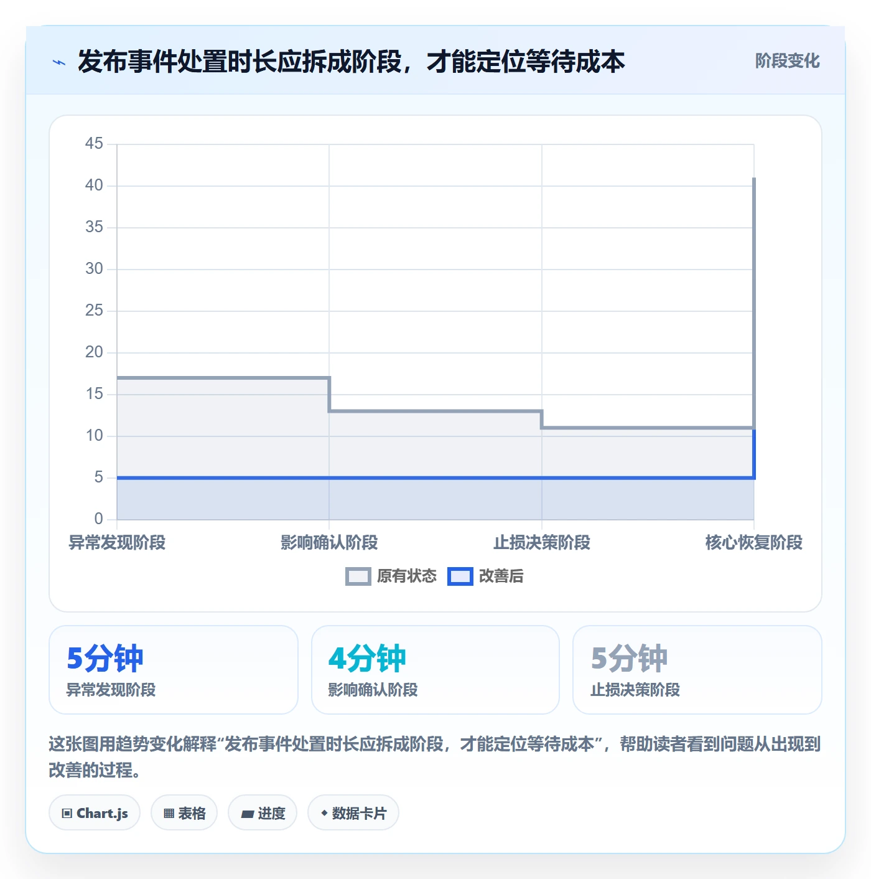871x879 pixels.
Task: Click the 影响确认阶段 x-axis label
Action: (x=329, y=542)
